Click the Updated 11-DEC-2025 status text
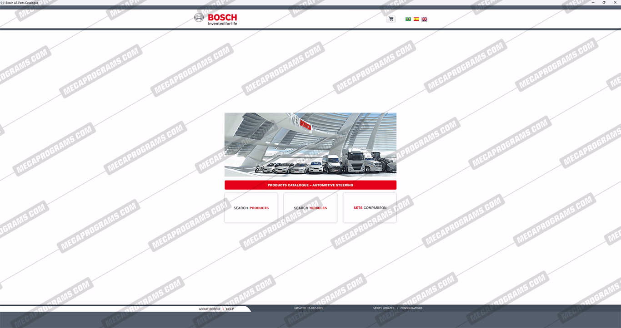Screen dimensions: 621x328 [309, 308]
